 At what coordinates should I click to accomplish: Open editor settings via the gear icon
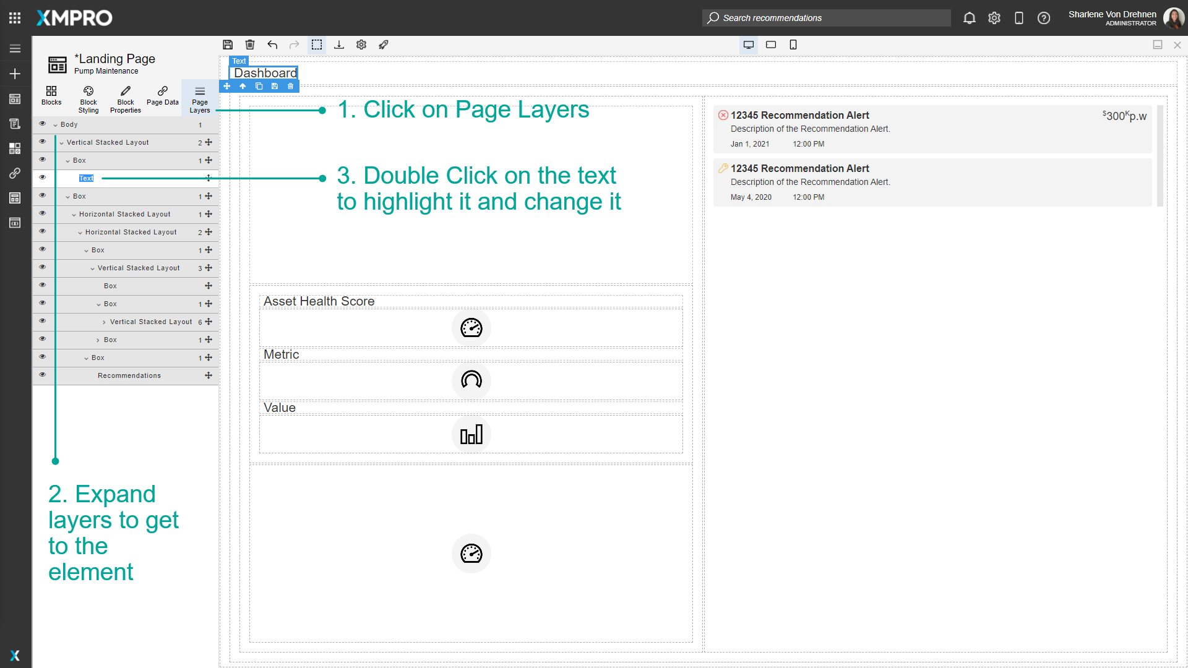click(x=361, y=45)
